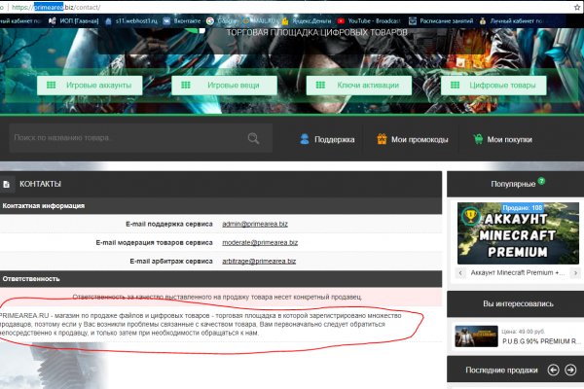This screenshot has width=584, height=389.
Task: Open the Ключи активации category
Action: (x=359, y=86)
